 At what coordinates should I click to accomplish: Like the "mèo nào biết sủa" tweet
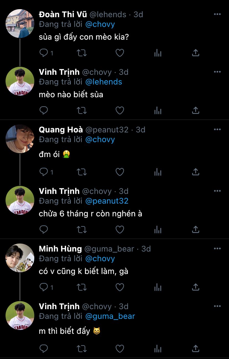(x=119, y=111)
